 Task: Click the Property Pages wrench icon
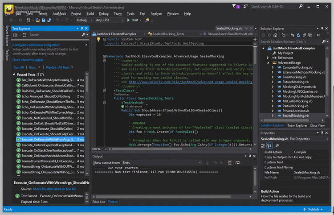277,146
